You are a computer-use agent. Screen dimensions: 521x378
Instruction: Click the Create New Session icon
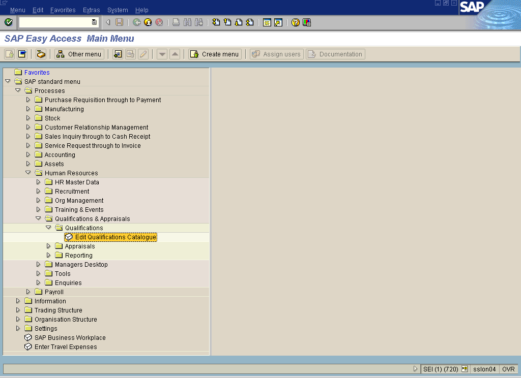(x=267, y=22)
